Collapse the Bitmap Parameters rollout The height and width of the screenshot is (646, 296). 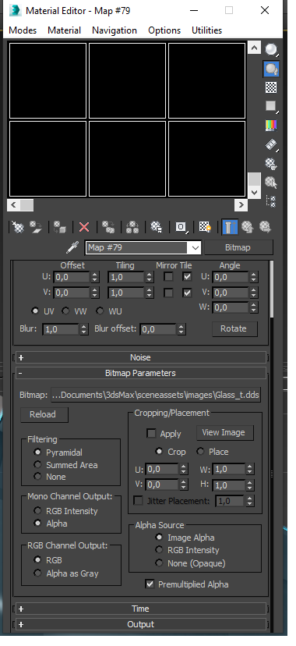[x=141, y=373]
